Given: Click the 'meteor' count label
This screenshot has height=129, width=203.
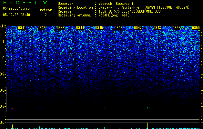Looking at the screenshot, I should point(46,10).
